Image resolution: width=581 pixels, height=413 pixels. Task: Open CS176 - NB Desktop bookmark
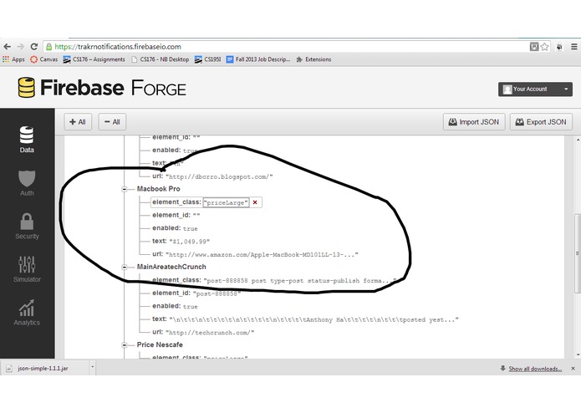click(160, 59)
